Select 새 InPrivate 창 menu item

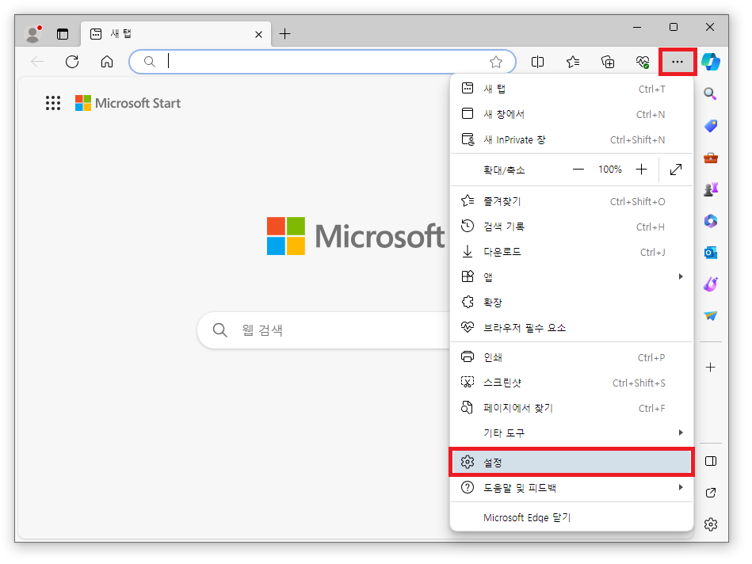tap(571, 139)
